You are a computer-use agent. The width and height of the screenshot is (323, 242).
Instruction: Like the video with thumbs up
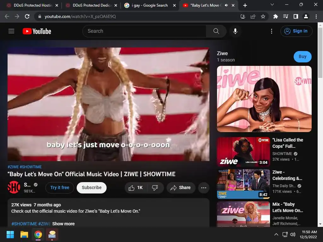click(136, 188)
